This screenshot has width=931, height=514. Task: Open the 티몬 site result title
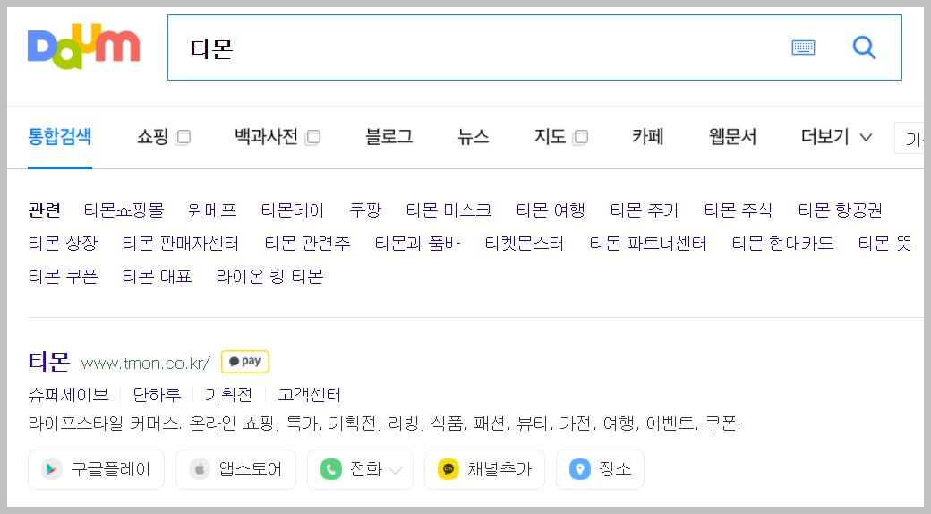click(49, 361)
